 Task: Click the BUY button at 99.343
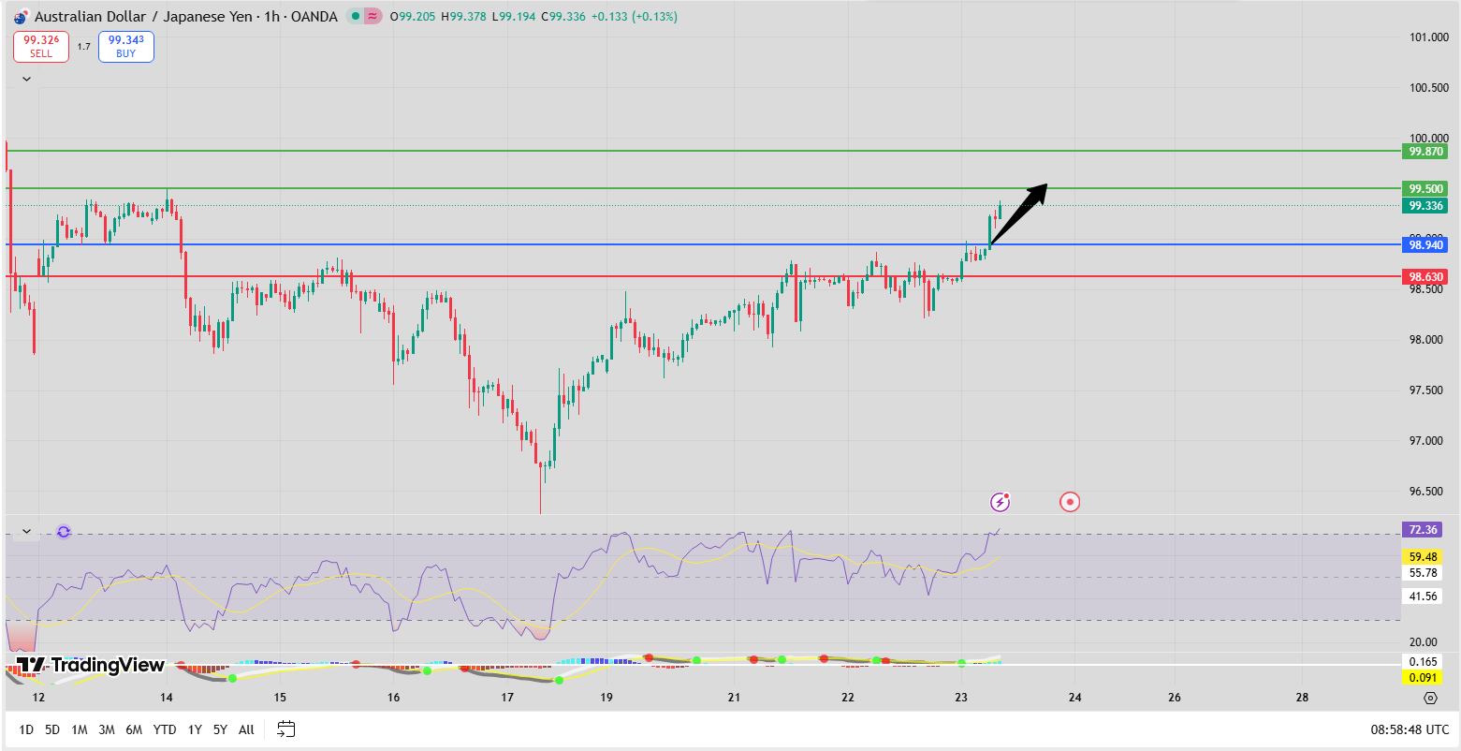pos(125,46)
